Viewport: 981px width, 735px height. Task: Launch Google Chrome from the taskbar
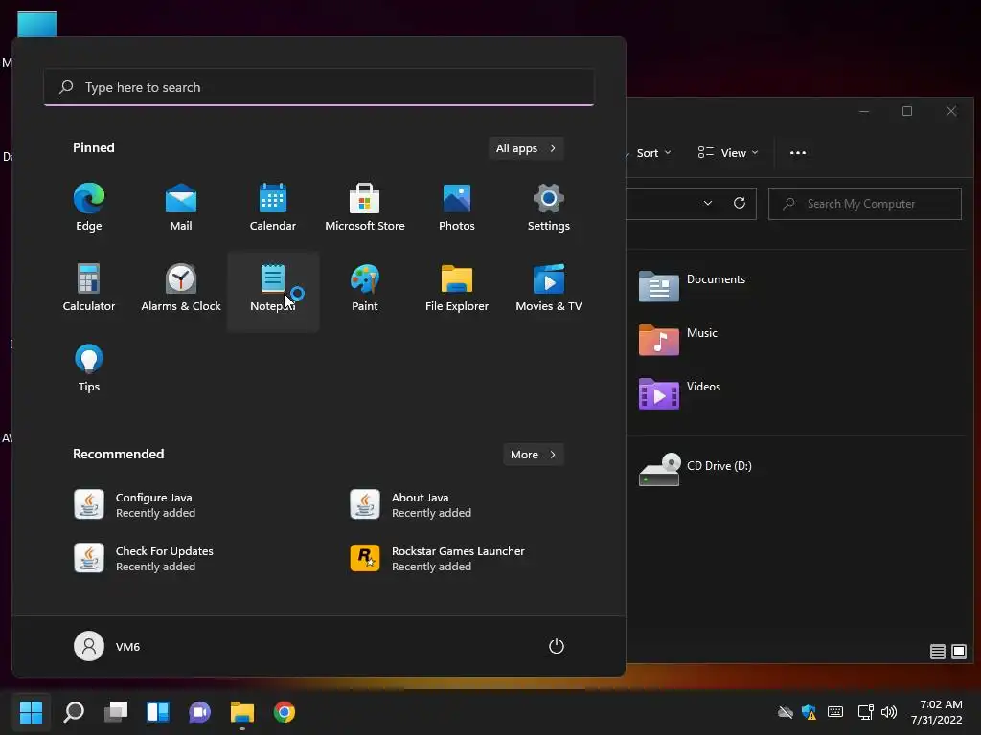tap(284, 712)
